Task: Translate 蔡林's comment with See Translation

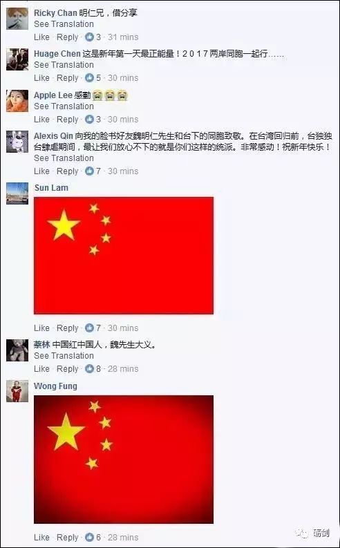Action: [64, 356]
